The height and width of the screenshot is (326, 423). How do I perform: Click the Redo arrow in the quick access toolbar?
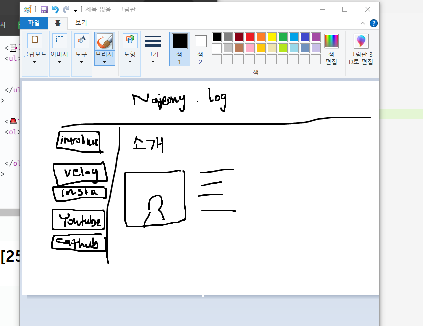tap(66, 10)
